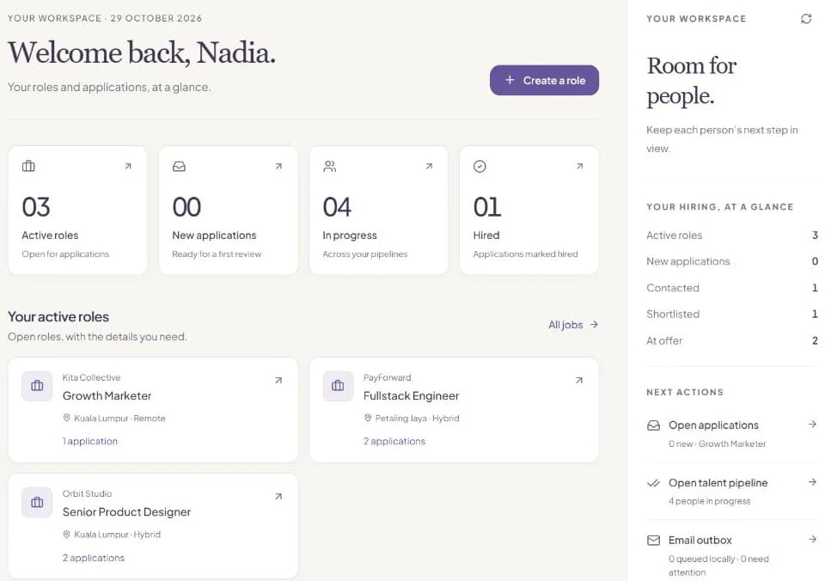
Task: Click the New applications row in sidebar glance
Action: [x=732, y=261]
